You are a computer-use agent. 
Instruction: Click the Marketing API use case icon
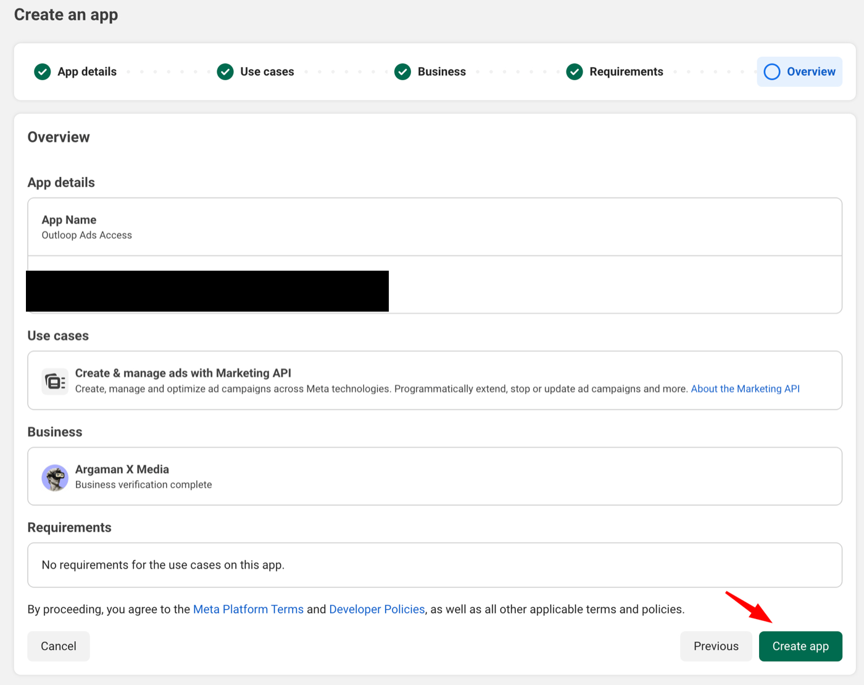[x=55, y=382]
